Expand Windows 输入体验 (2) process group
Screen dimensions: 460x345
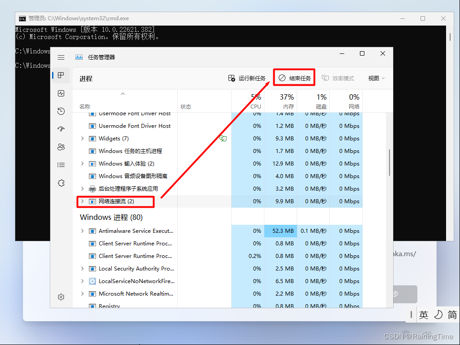click(83, 164)
